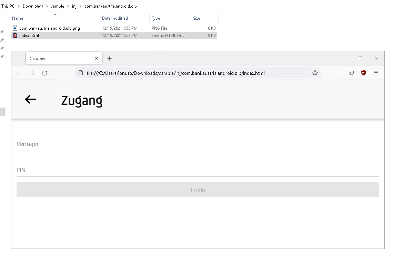Select the Document browser tab
Screen dimensions: 393x262
point(59,59)
